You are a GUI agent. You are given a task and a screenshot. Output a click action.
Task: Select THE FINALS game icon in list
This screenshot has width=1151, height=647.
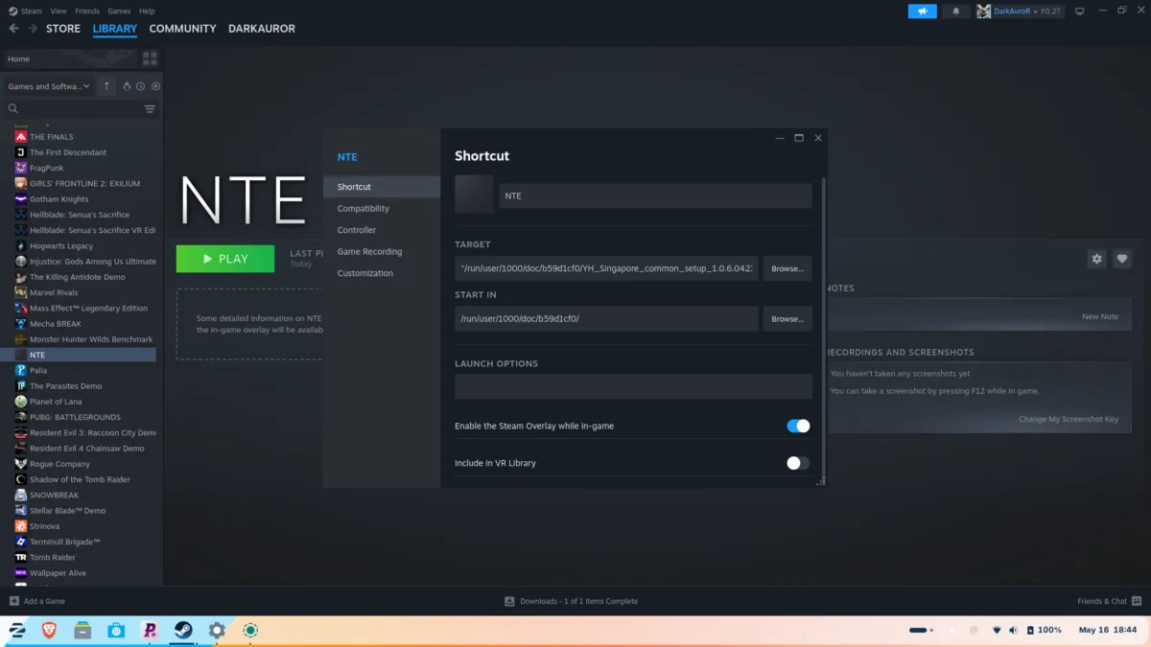coord(21,137)
